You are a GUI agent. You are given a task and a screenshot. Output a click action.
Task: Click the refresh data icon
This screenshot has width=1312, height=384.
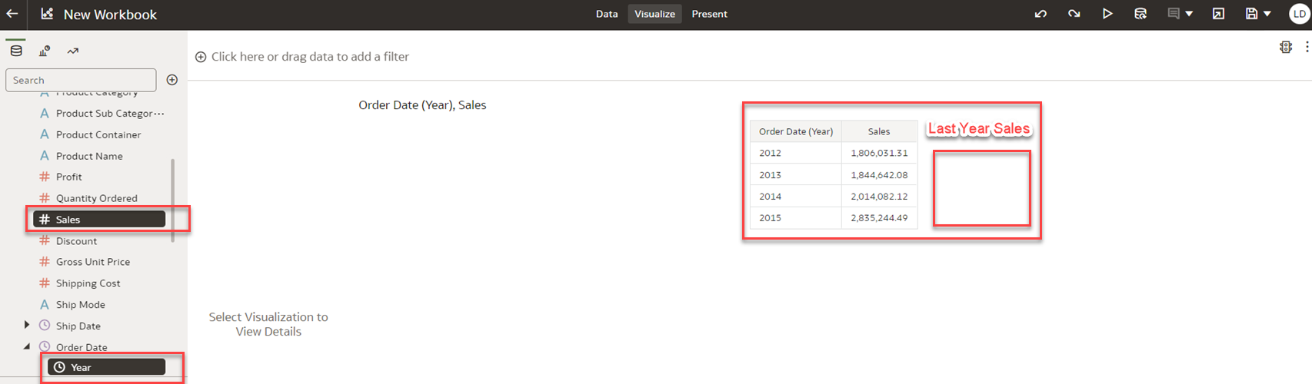click(x=1141, y=14)
